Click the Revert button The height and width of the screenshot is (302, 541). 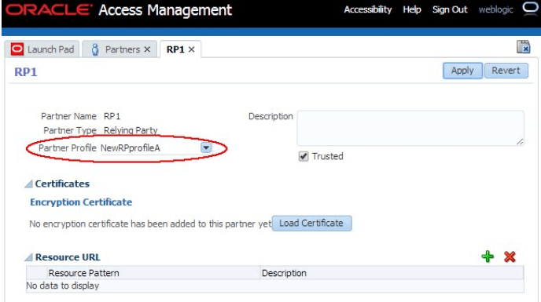pos(506,71)
